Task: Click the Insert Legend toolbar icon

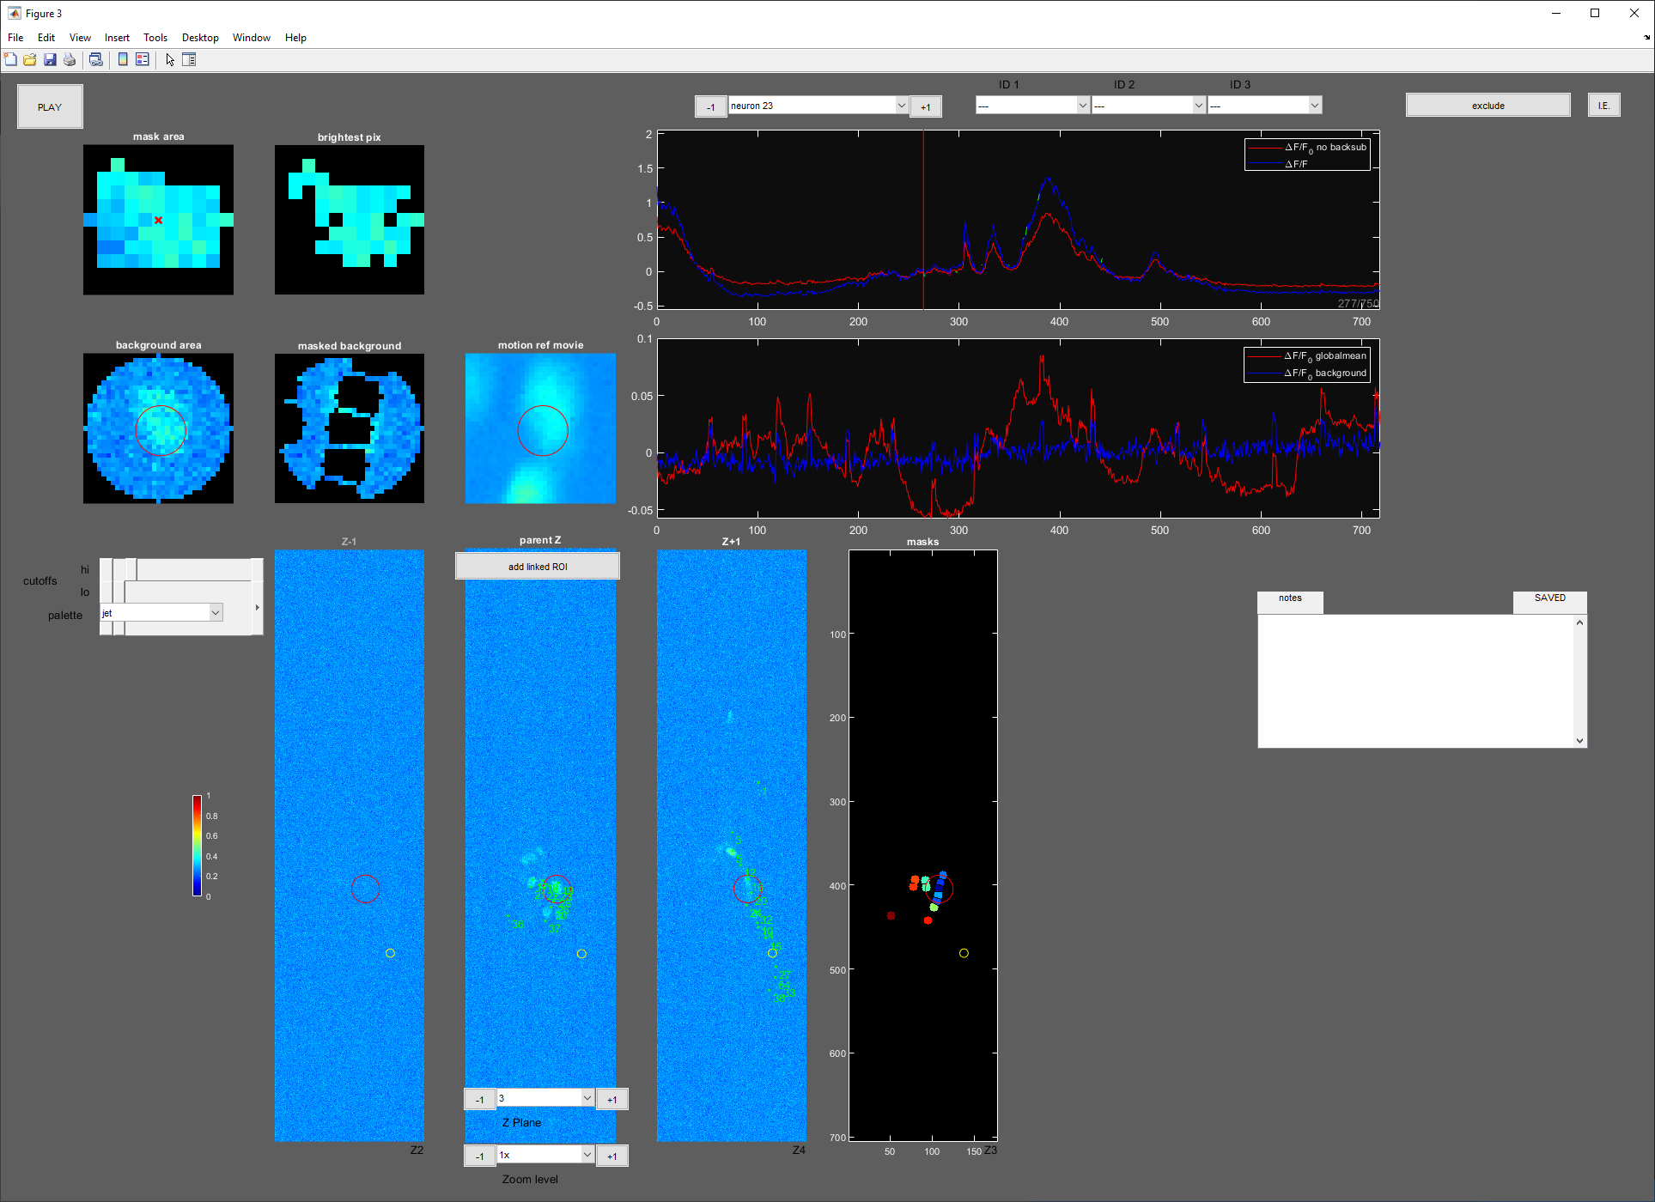Action: click(143, 60)
